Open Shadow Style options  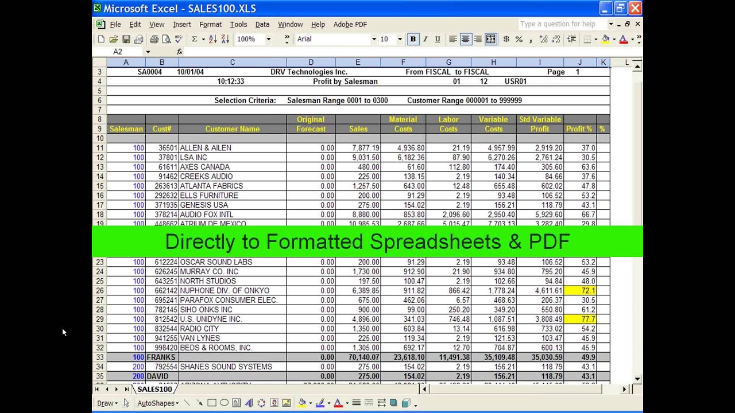[x=394, y=403]
